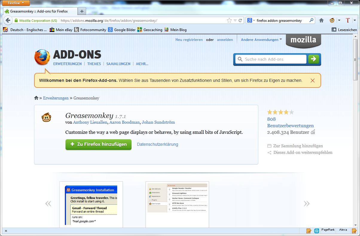360x236 pixels.
Task: Open author Anthony Lieuallen link
Action: tap(90, 122)
